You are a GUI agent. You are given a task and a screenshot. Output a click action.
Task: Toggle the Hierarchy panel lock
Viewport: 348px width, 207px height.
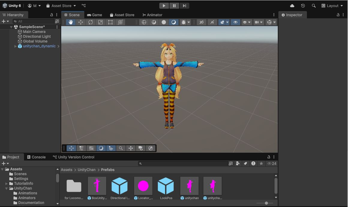tap(52, 15)
